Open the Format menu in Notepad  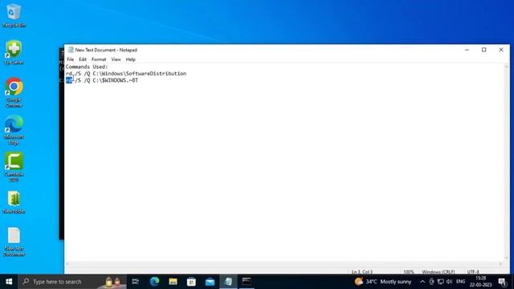pos(99,59)
